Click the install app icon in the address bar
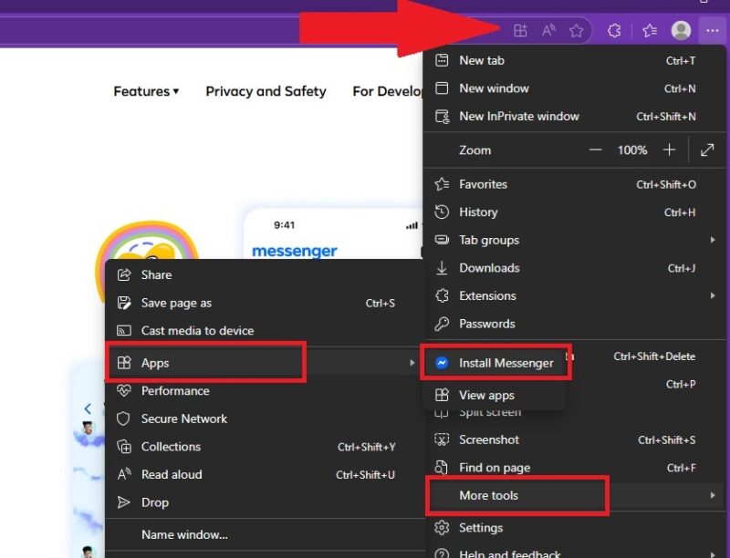Screen dimensions: 730x558 coord(521,30)
